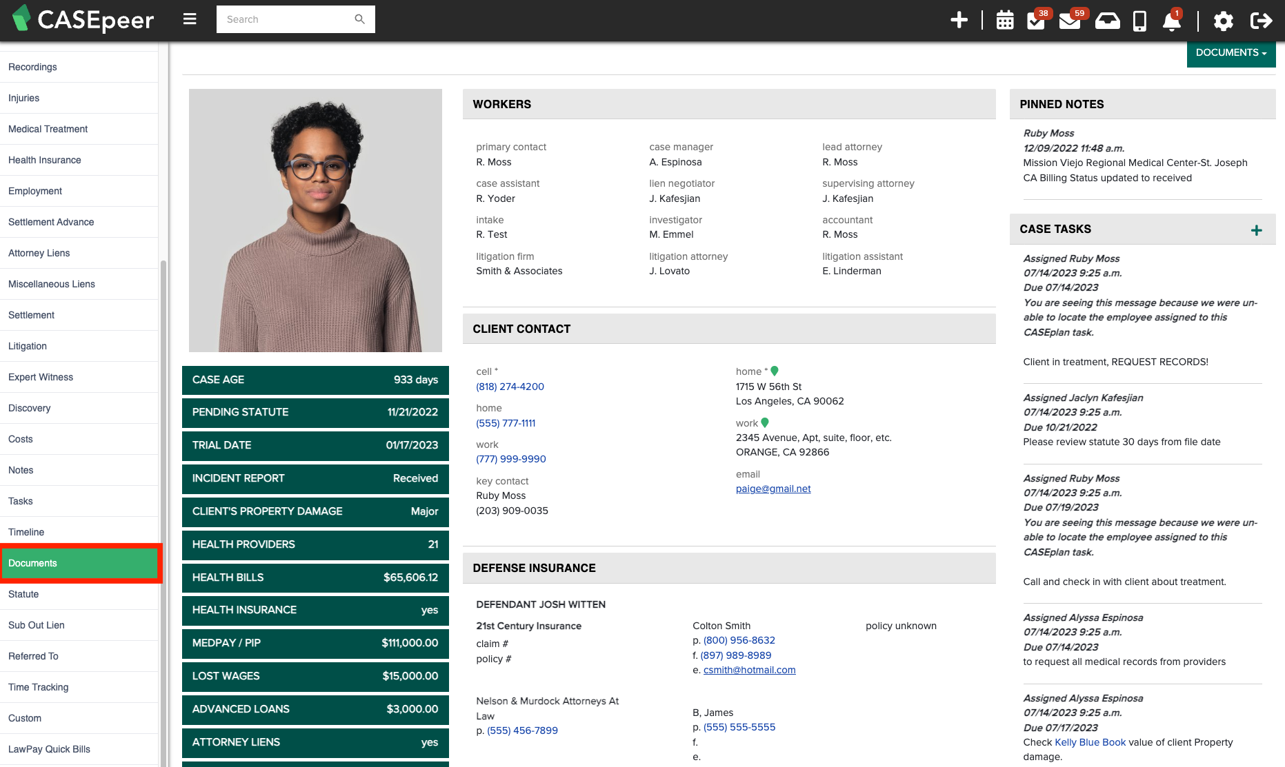Open Medical Treatment in sidebar
This screenshot has height=767, width=1285.
pyautogui.click(x=79, y=129)
